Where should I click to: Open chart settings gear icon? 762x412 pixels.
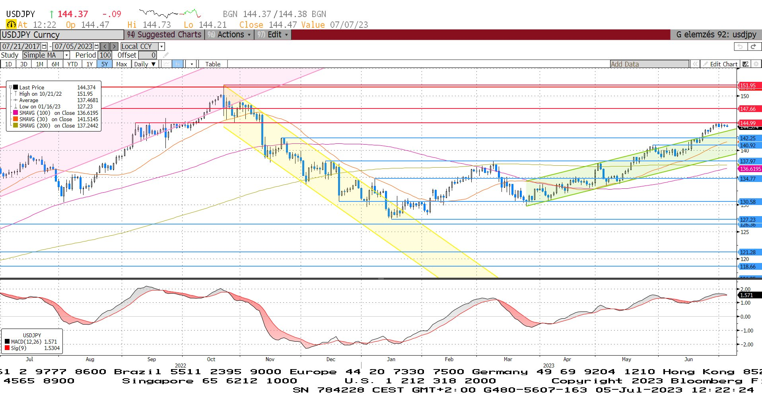pos(756,64)
